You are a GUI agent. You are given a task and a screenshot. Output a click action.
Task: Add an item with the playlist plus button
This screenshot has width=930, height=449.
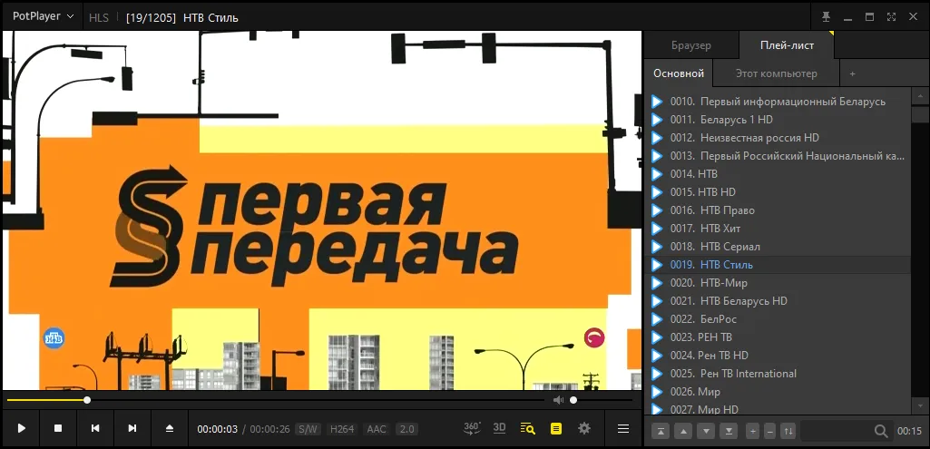coord(753,431)
